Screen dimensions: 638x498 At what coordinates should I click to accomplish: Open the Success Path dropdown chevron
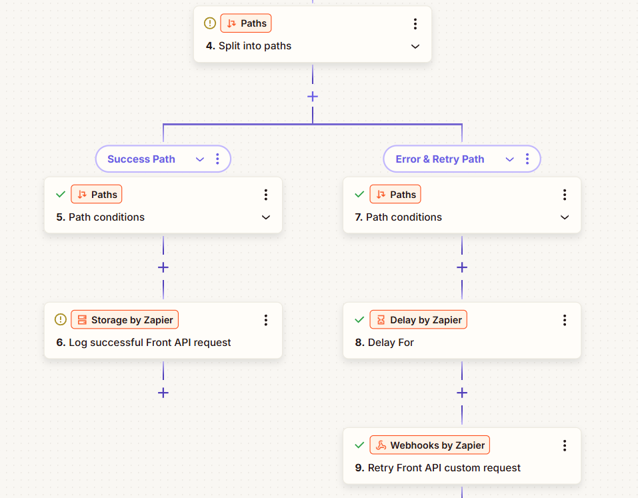coord(200,159)
